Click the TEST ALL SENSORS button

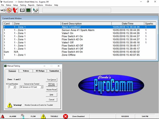[x=51, y=85]
